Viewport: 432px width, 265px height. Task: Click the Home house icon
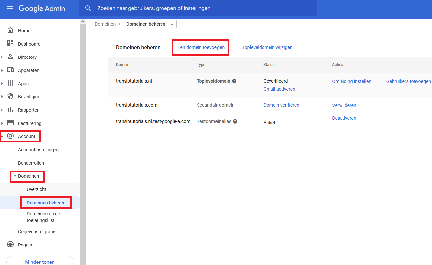[10, 30]
